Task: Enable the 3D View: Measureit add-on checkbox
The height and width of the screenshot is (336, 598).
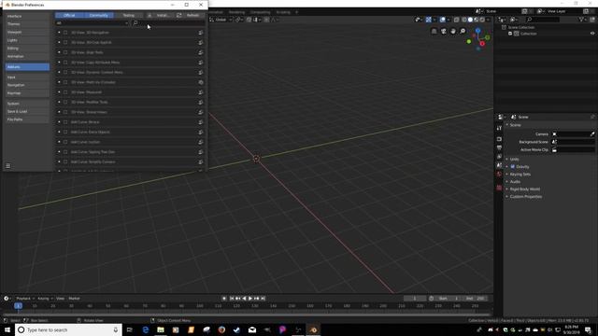Action: (x=65, y=92)
